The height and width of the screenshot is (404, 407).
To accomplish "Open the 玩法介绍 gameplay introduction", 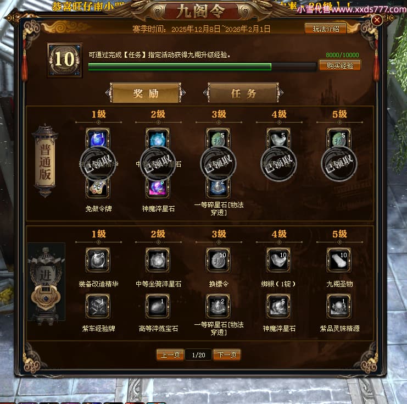I will coord(326,29).
